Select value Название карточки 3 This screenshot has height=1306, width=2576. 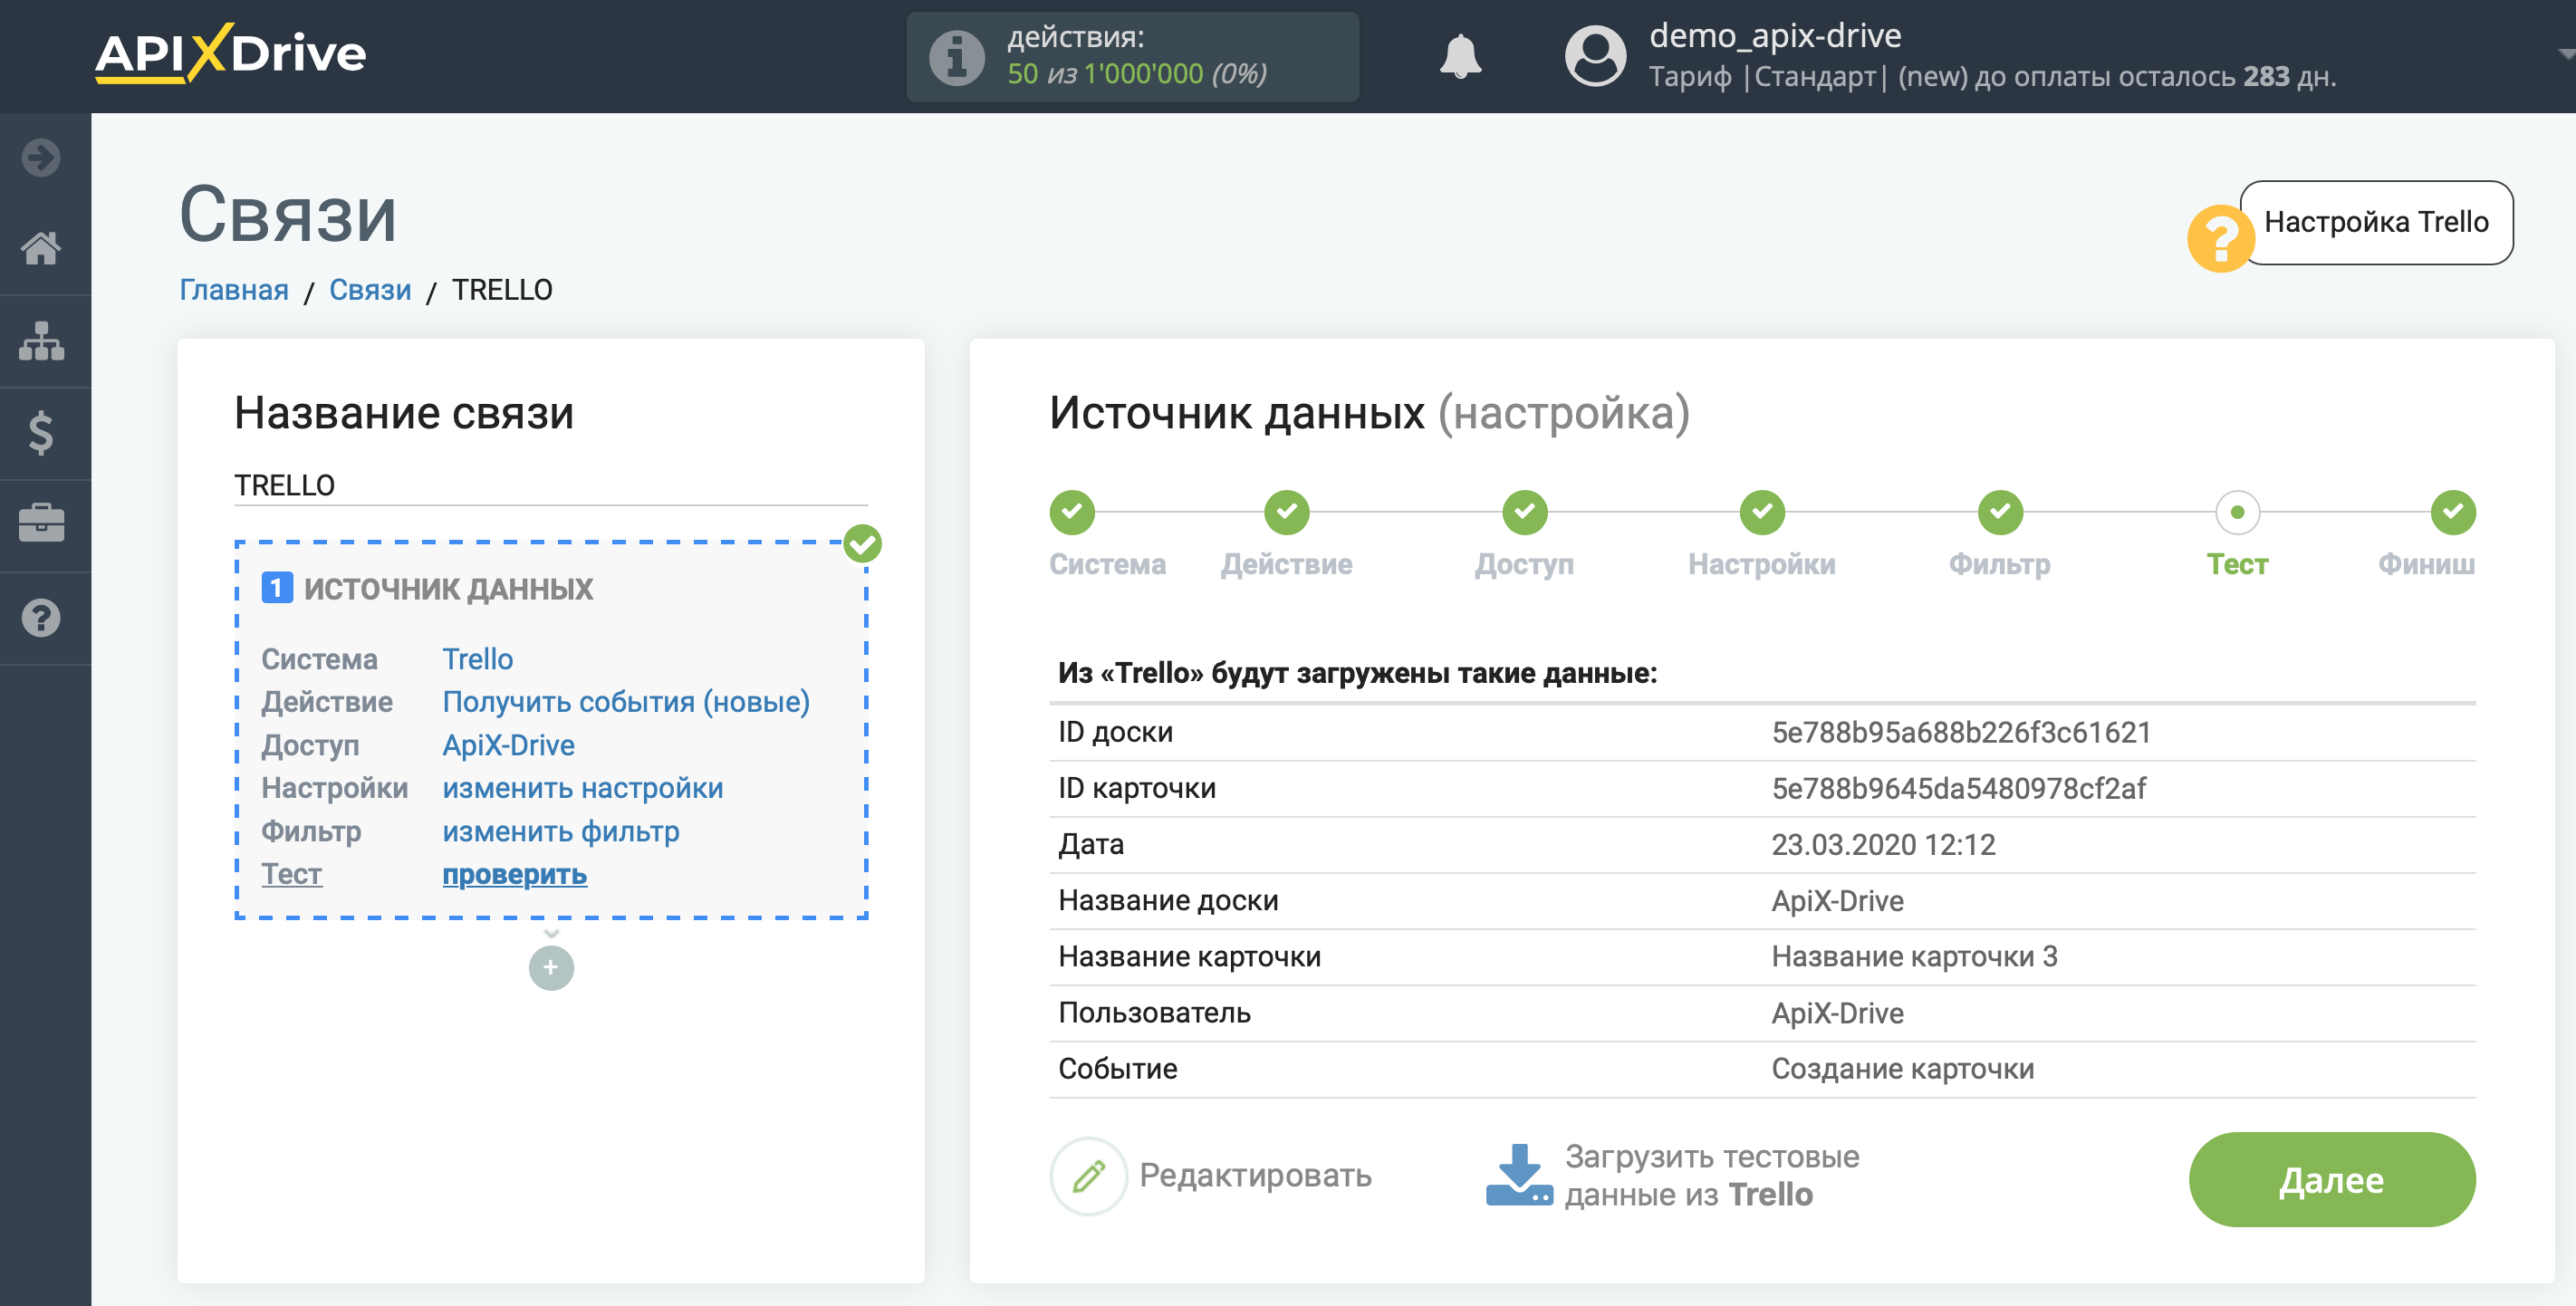click(1914, 956)
